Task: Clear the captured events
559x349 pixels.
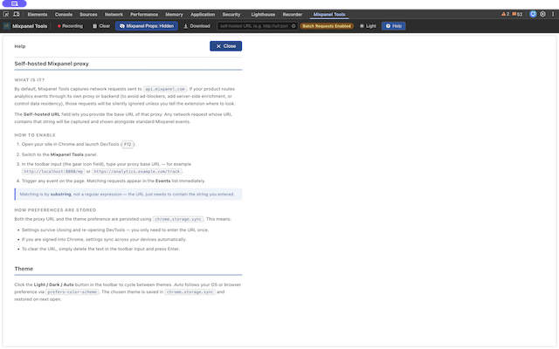Action: tap(101, 26)
